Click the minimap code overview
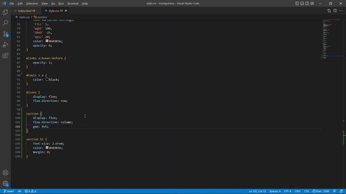This screenshot has height=194, width=346. pyautogui.click(x=332, y=39)
